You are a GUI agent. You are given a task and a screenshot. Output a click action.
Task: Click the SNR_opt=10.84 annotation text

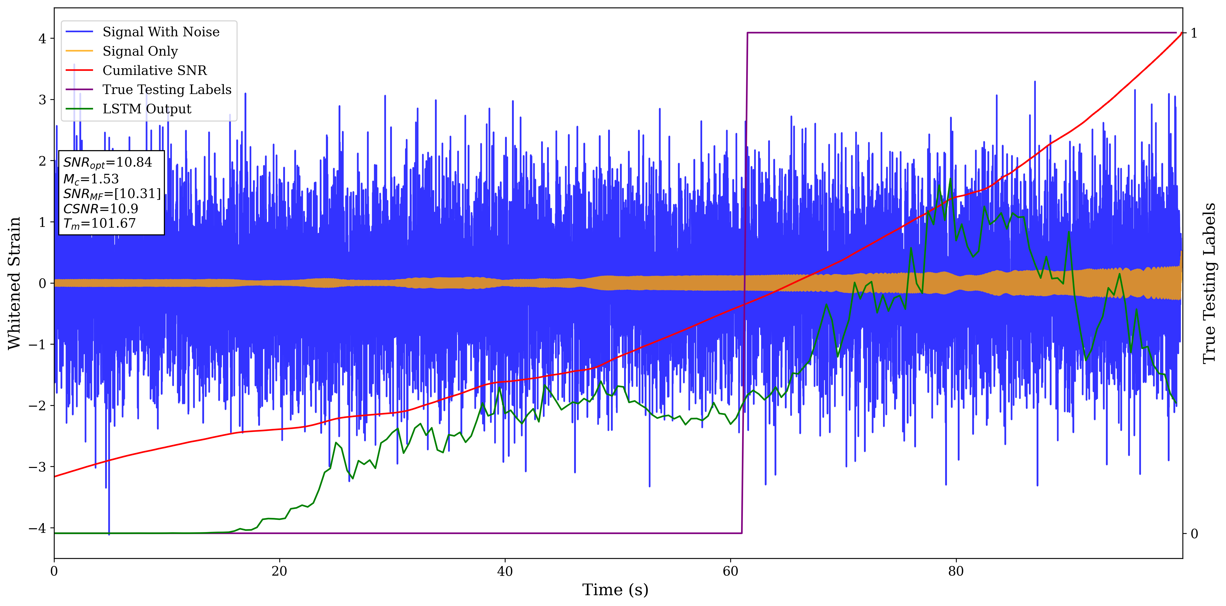107,163
